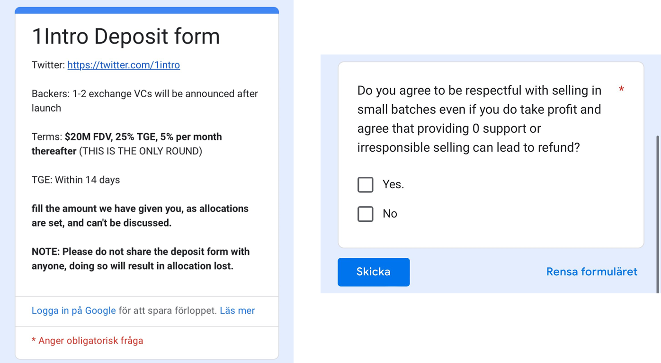Click the 'No' option label text
Viewport: 661px width, 363px height.
click(x=390, y=214)
